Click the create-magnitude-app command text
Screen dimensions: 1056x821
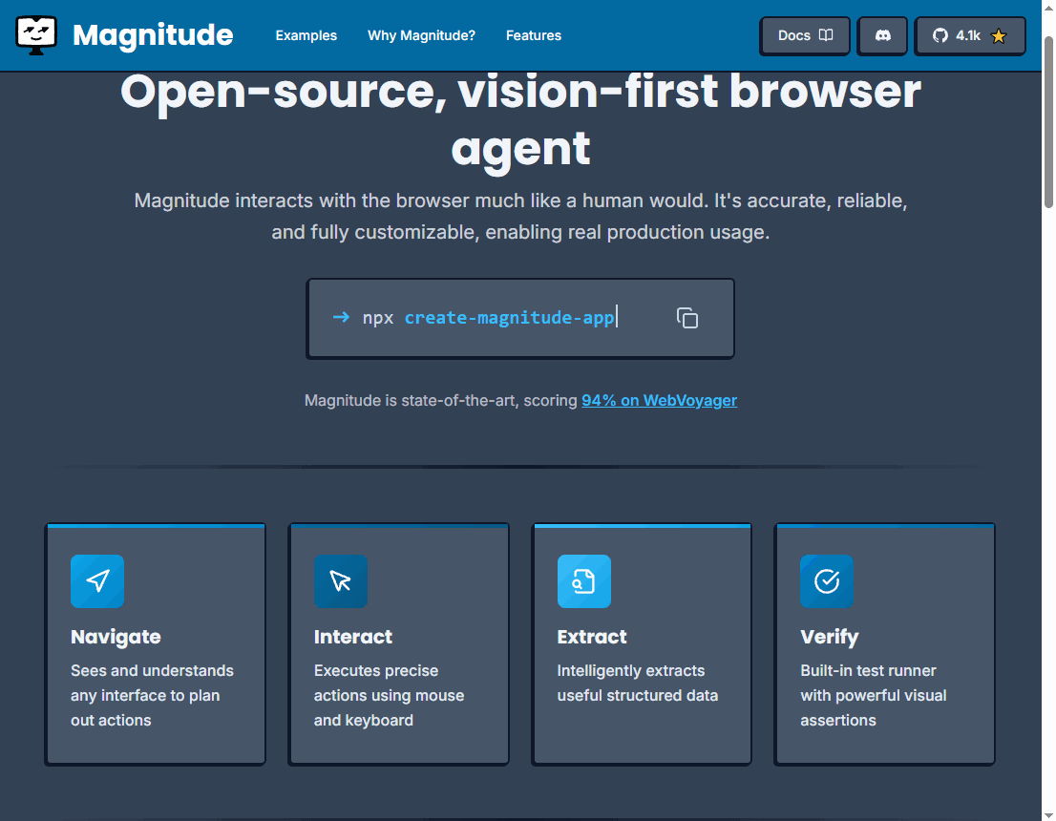point(509,317)
